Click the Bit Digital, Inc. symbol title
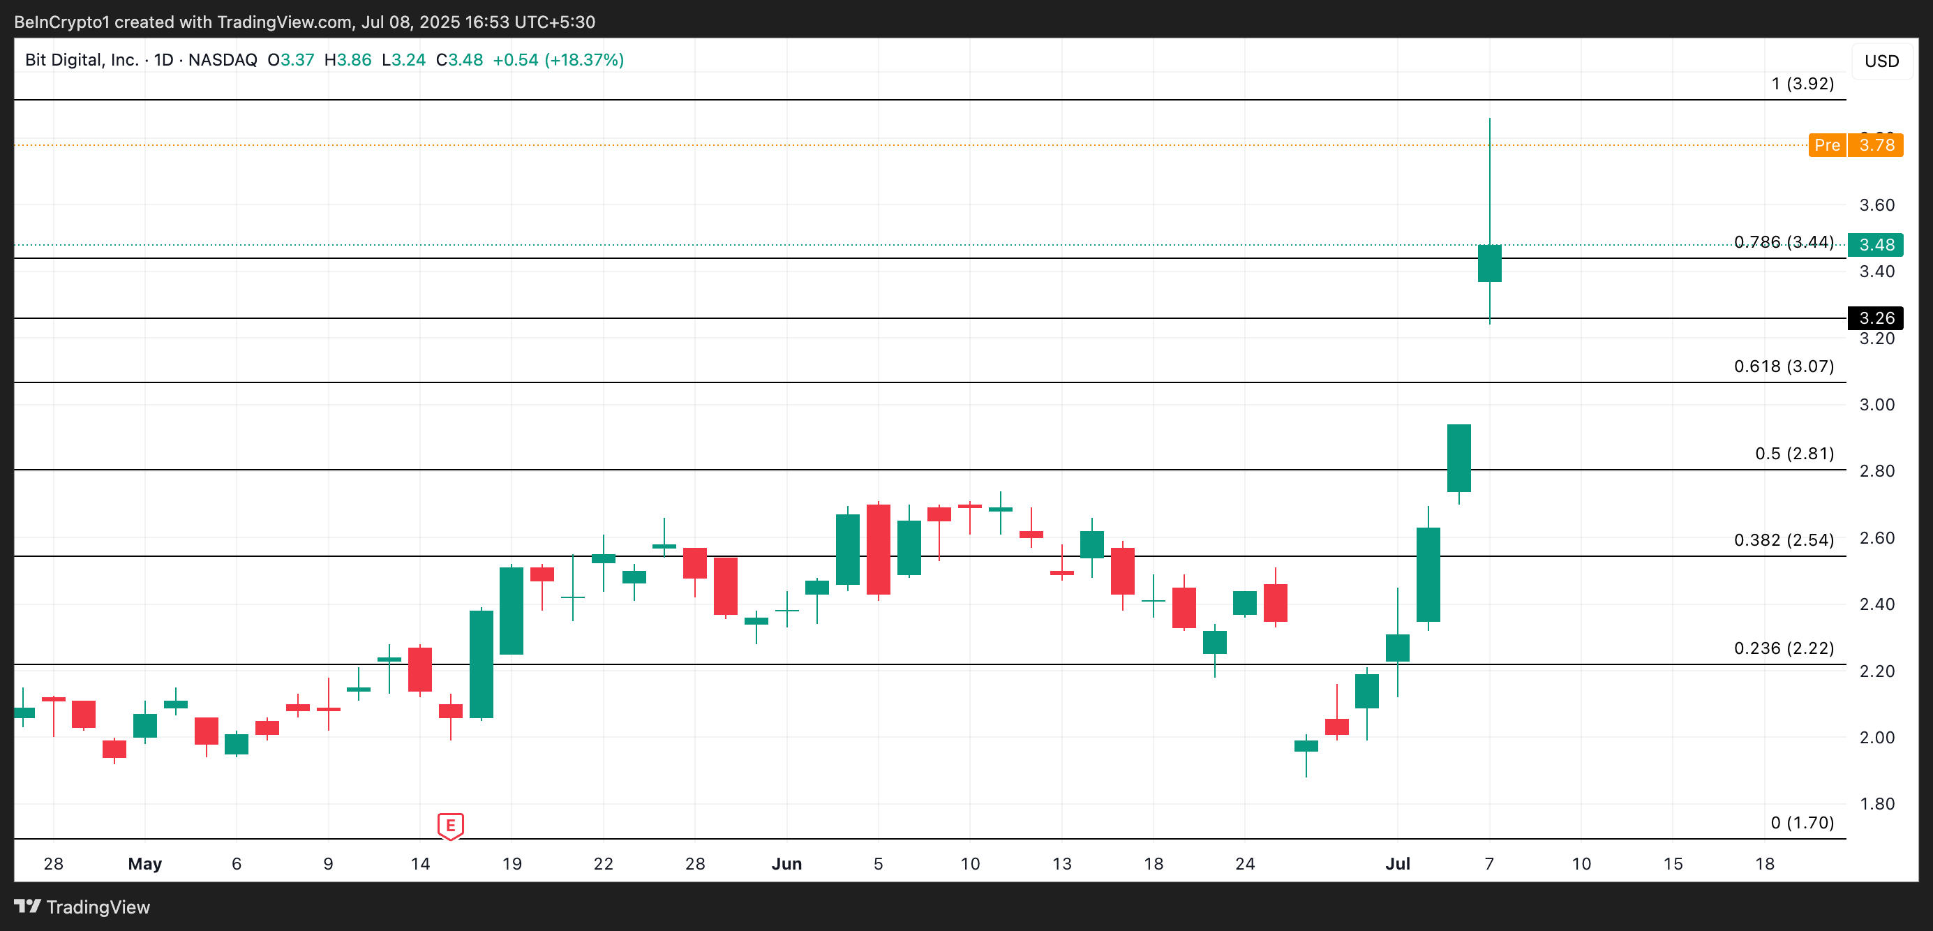This screenshot has height=931, width=1933. tap(82, 60)
